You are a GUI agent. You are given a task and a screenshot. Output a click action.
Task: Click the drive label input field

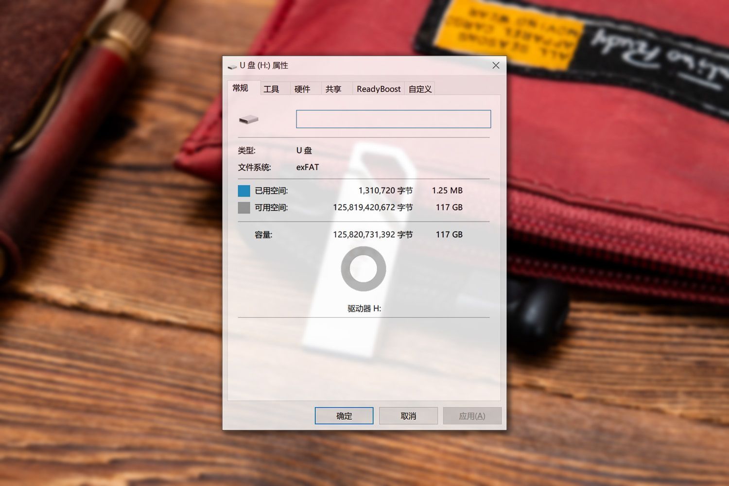coord(394,119)
